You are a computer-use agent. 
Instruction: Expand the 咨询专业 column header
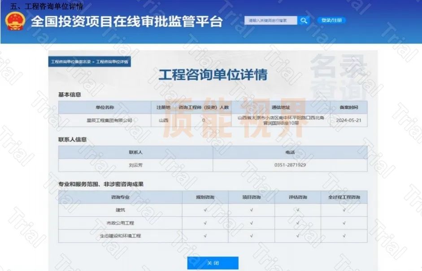[x=121, y=197]
